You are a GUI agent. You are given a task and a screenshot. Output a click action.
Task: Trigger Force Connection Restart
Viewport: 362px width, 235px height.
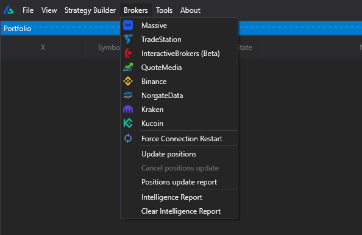click(179, 139)
